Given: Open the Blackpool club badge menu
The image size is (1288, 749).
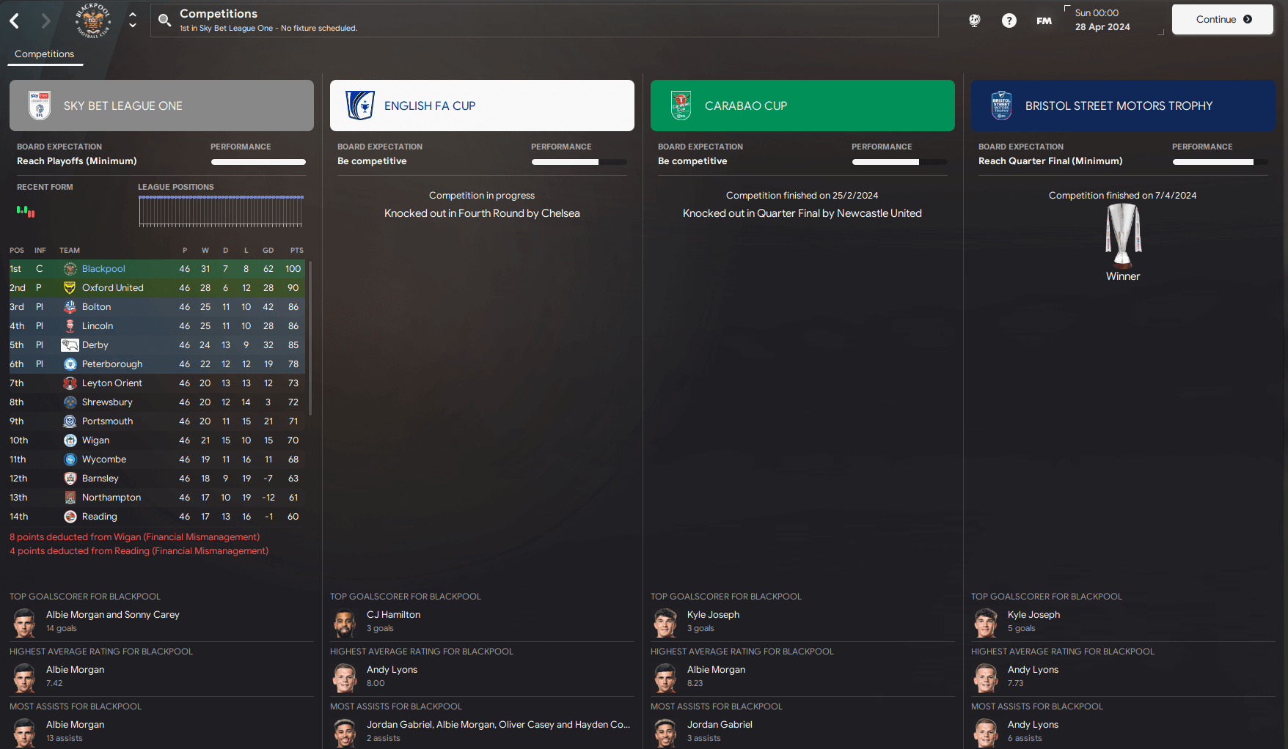Looking at the screenshot, I should pos(92,21).
